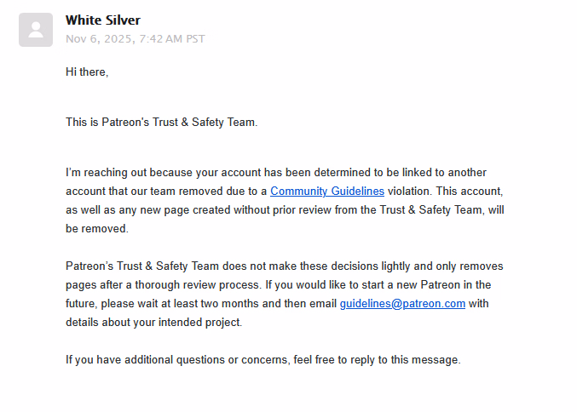
Task: Click the Nov 6, 2025 message timestamp
Action: tap(135, 39)
